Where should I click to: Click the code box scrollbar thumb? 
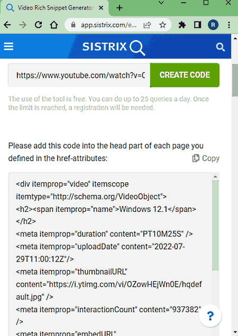[215, 225]
